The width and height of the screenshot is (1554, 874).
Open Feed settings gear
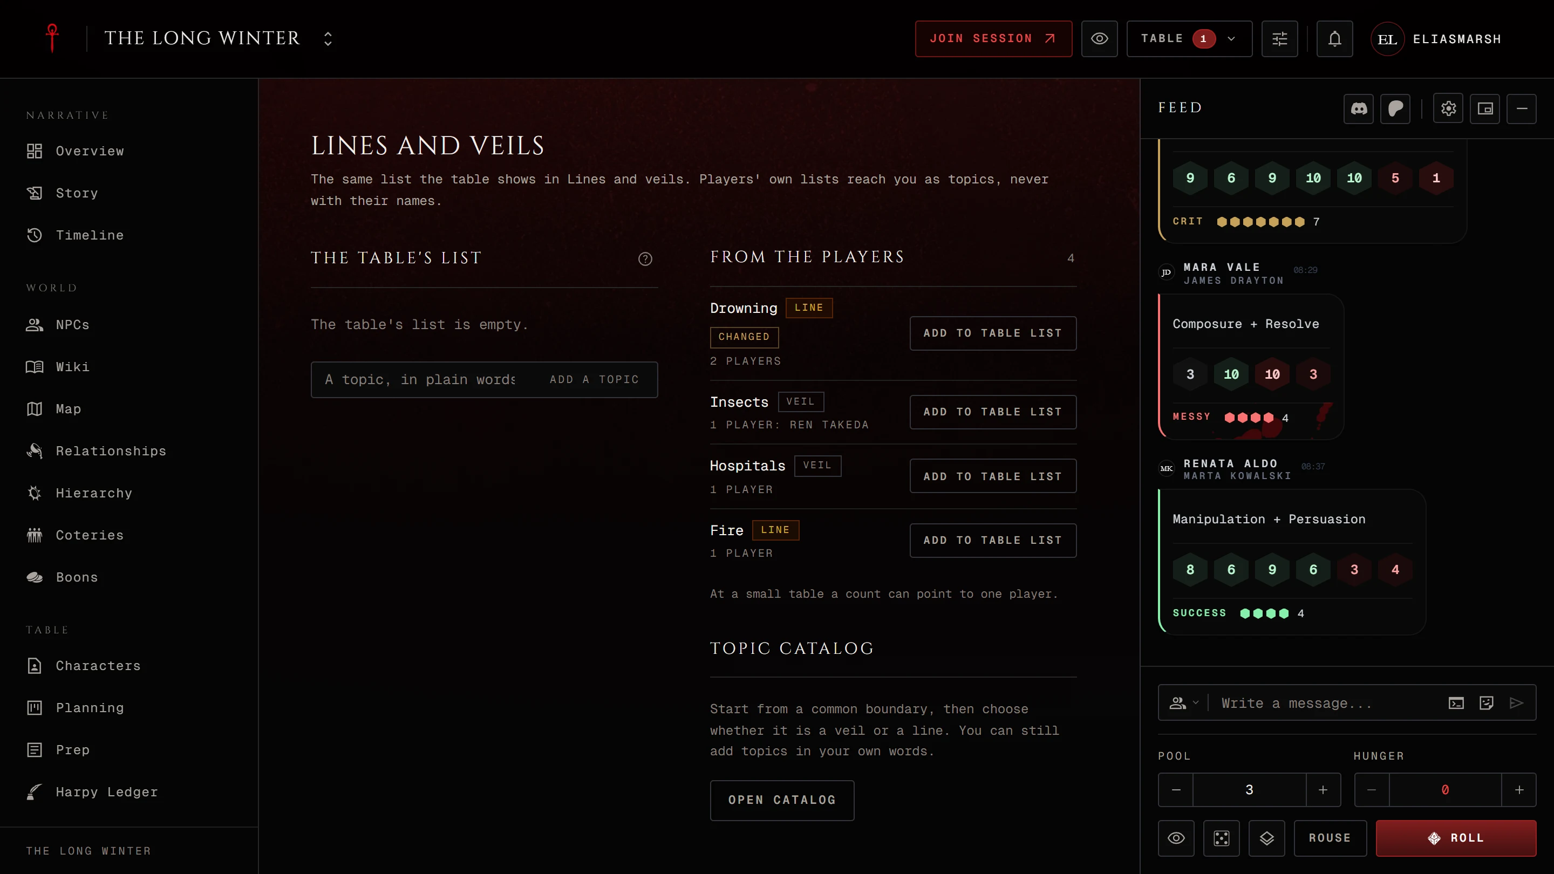(x=1448, y=108)
